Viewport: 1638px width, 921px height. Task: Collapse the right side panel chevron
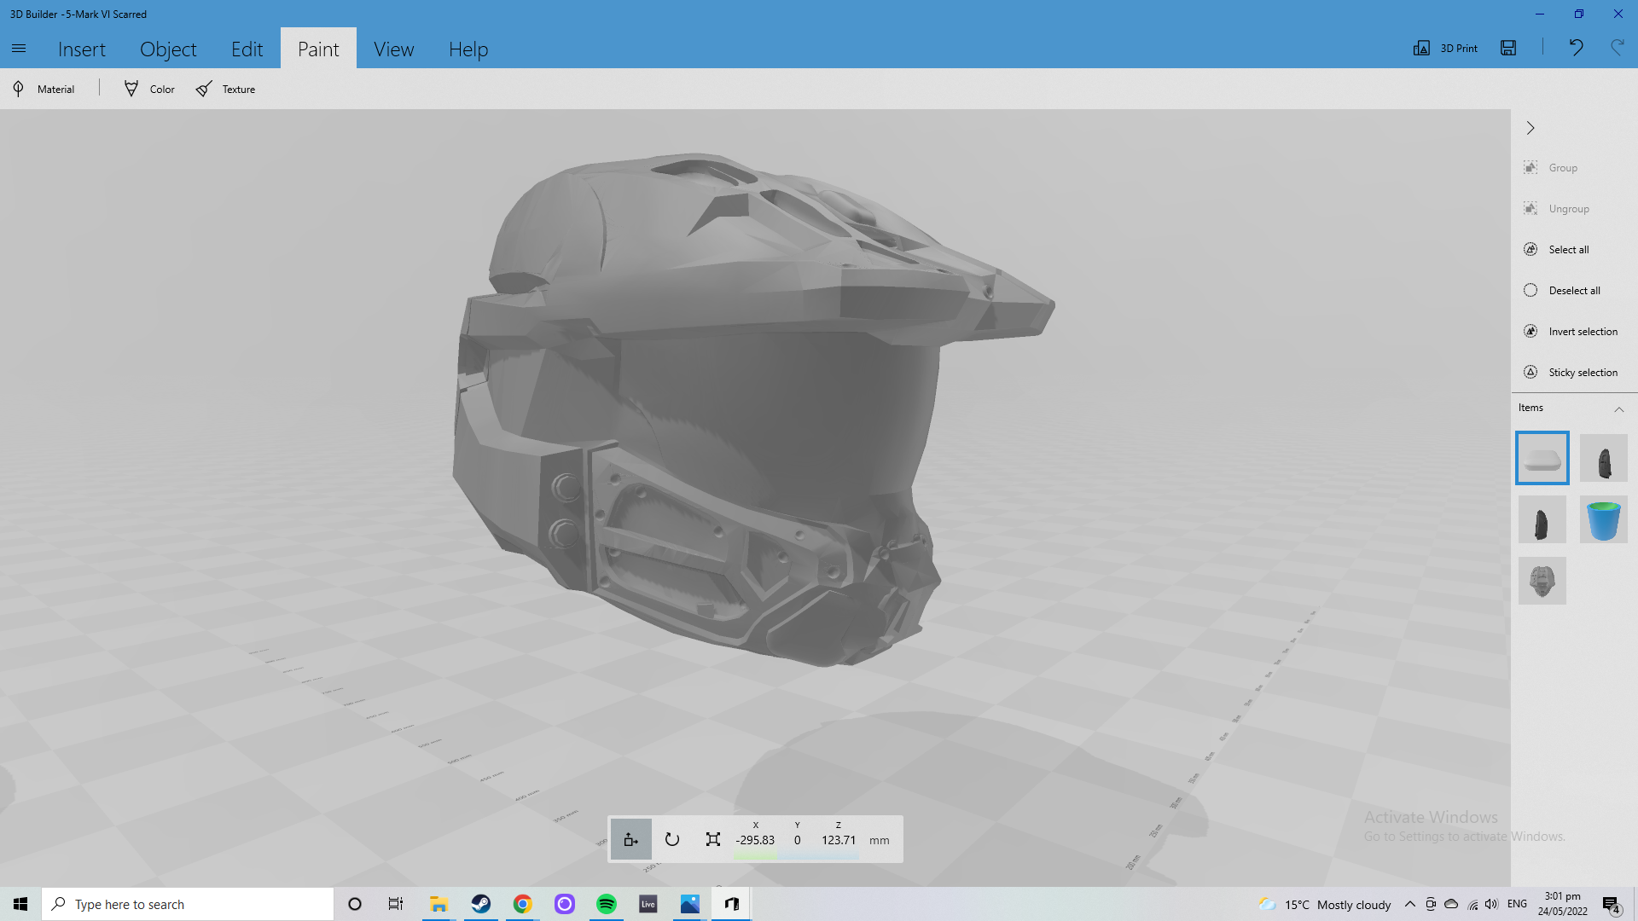pyautogui.click(x=1531, y=128)
